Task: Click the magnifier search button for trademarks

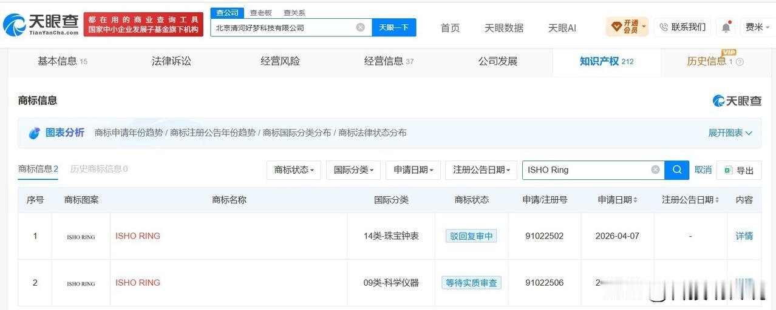Action: 676,170
